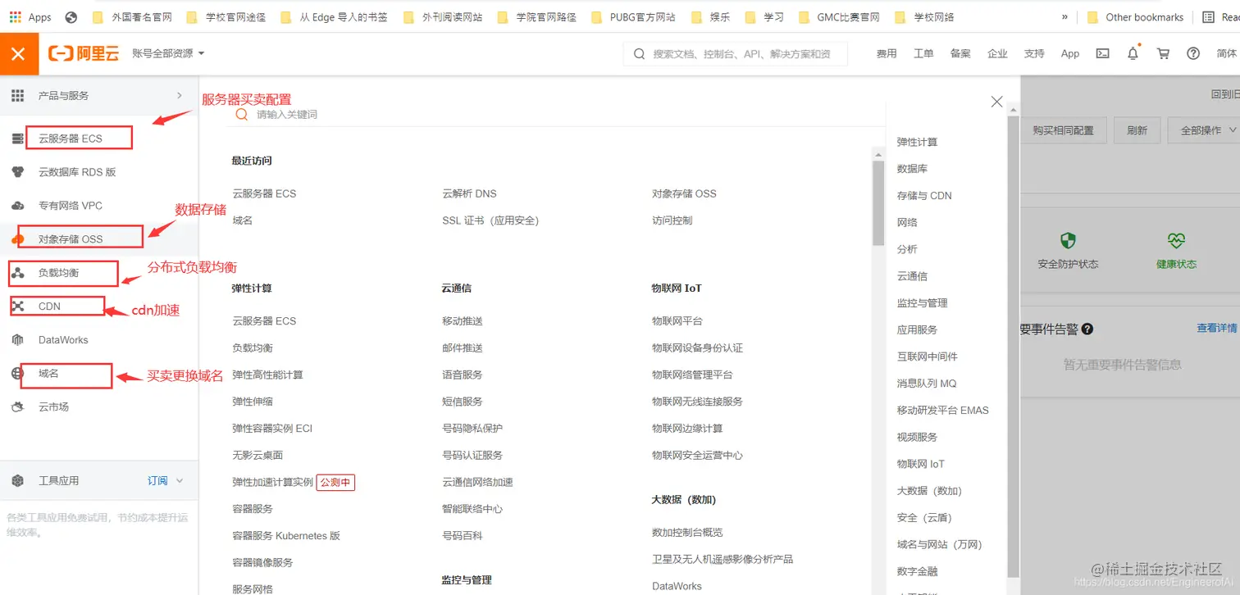Open the CloudShell terminal icon
Screen dimensions: 1240x595
[x=1101, y=53]
